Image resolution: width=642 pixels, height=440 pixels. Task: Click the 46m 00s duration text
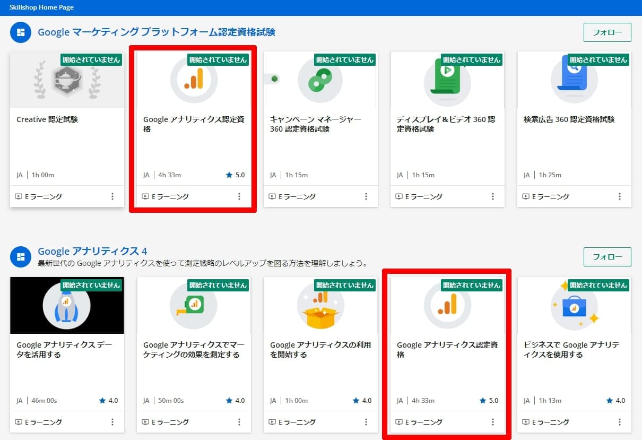pos(45,401)
